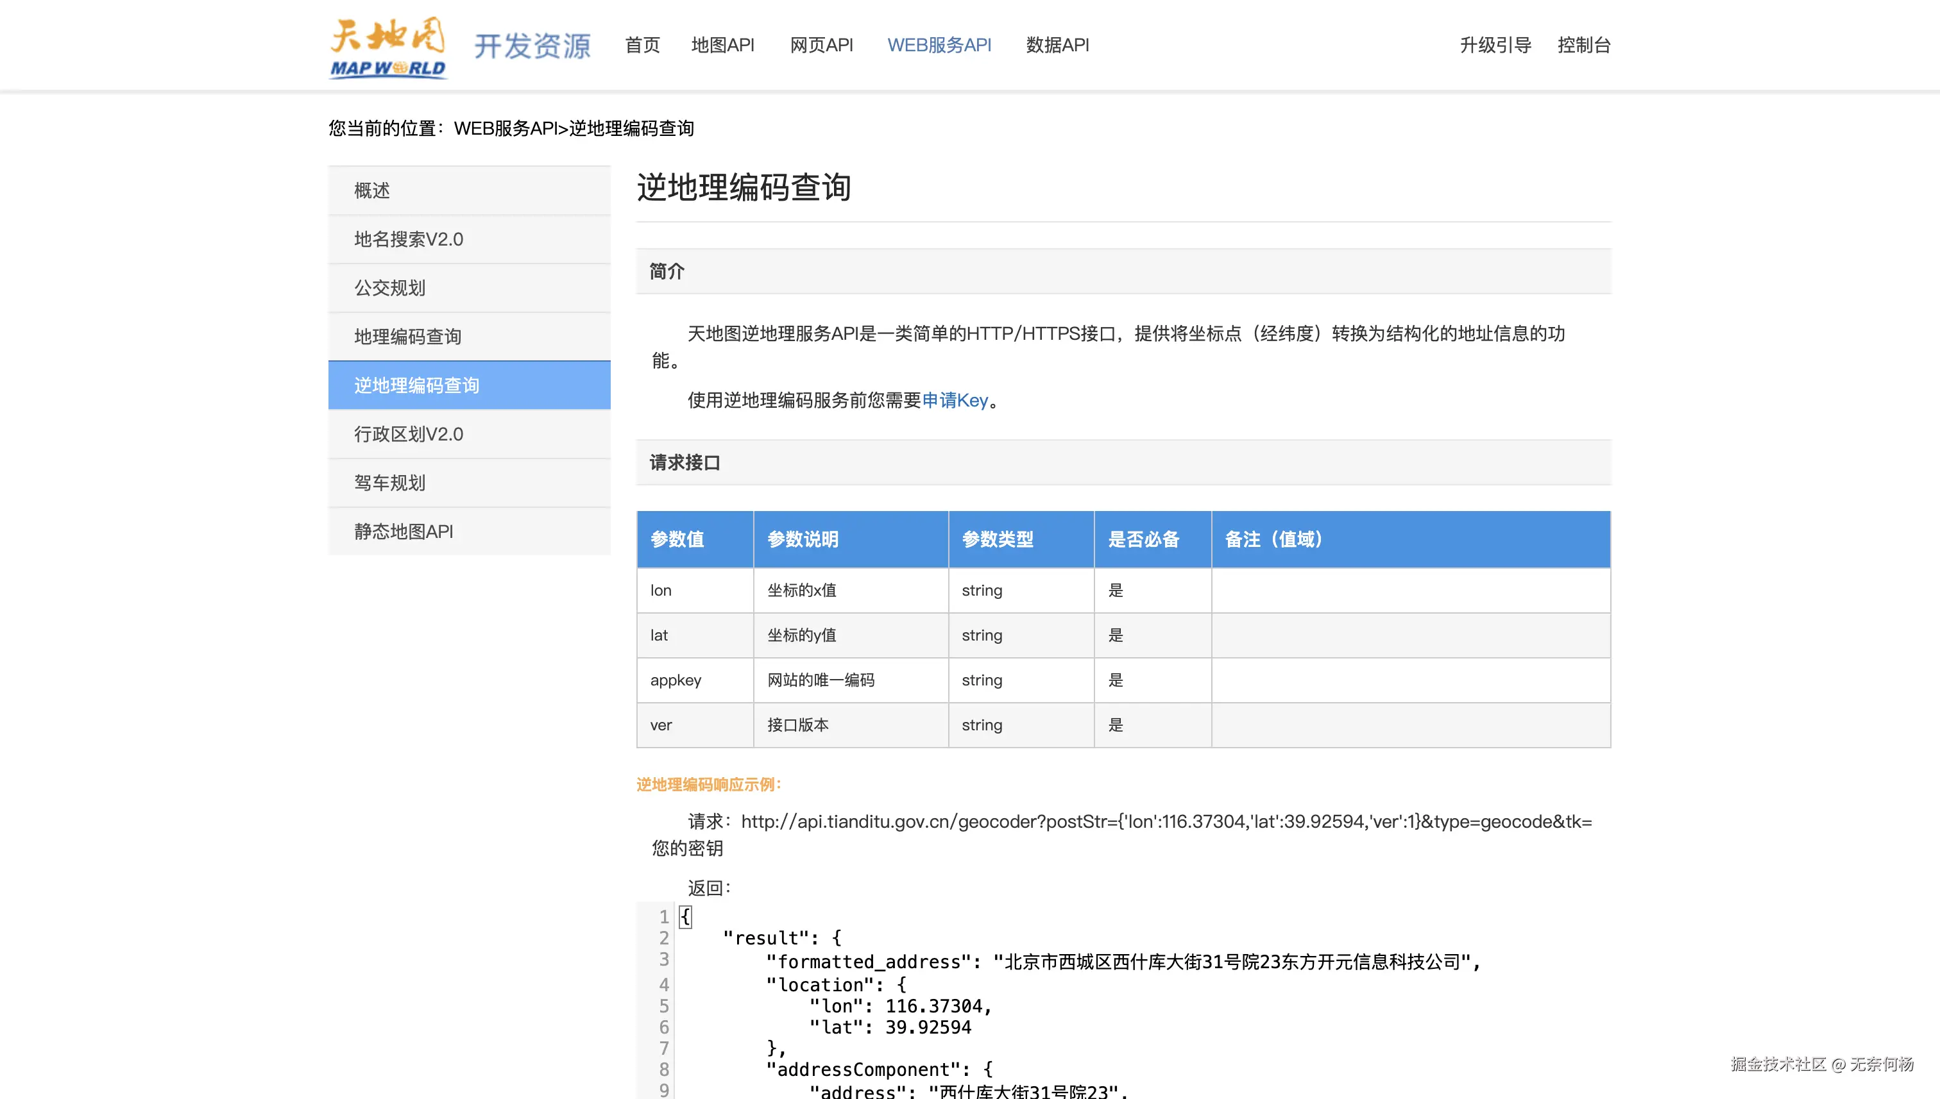Image resolution: width=1940 pixels, height=1099 pixels.
Task: Open the 控制台 console link
Action: [1583, 46]
